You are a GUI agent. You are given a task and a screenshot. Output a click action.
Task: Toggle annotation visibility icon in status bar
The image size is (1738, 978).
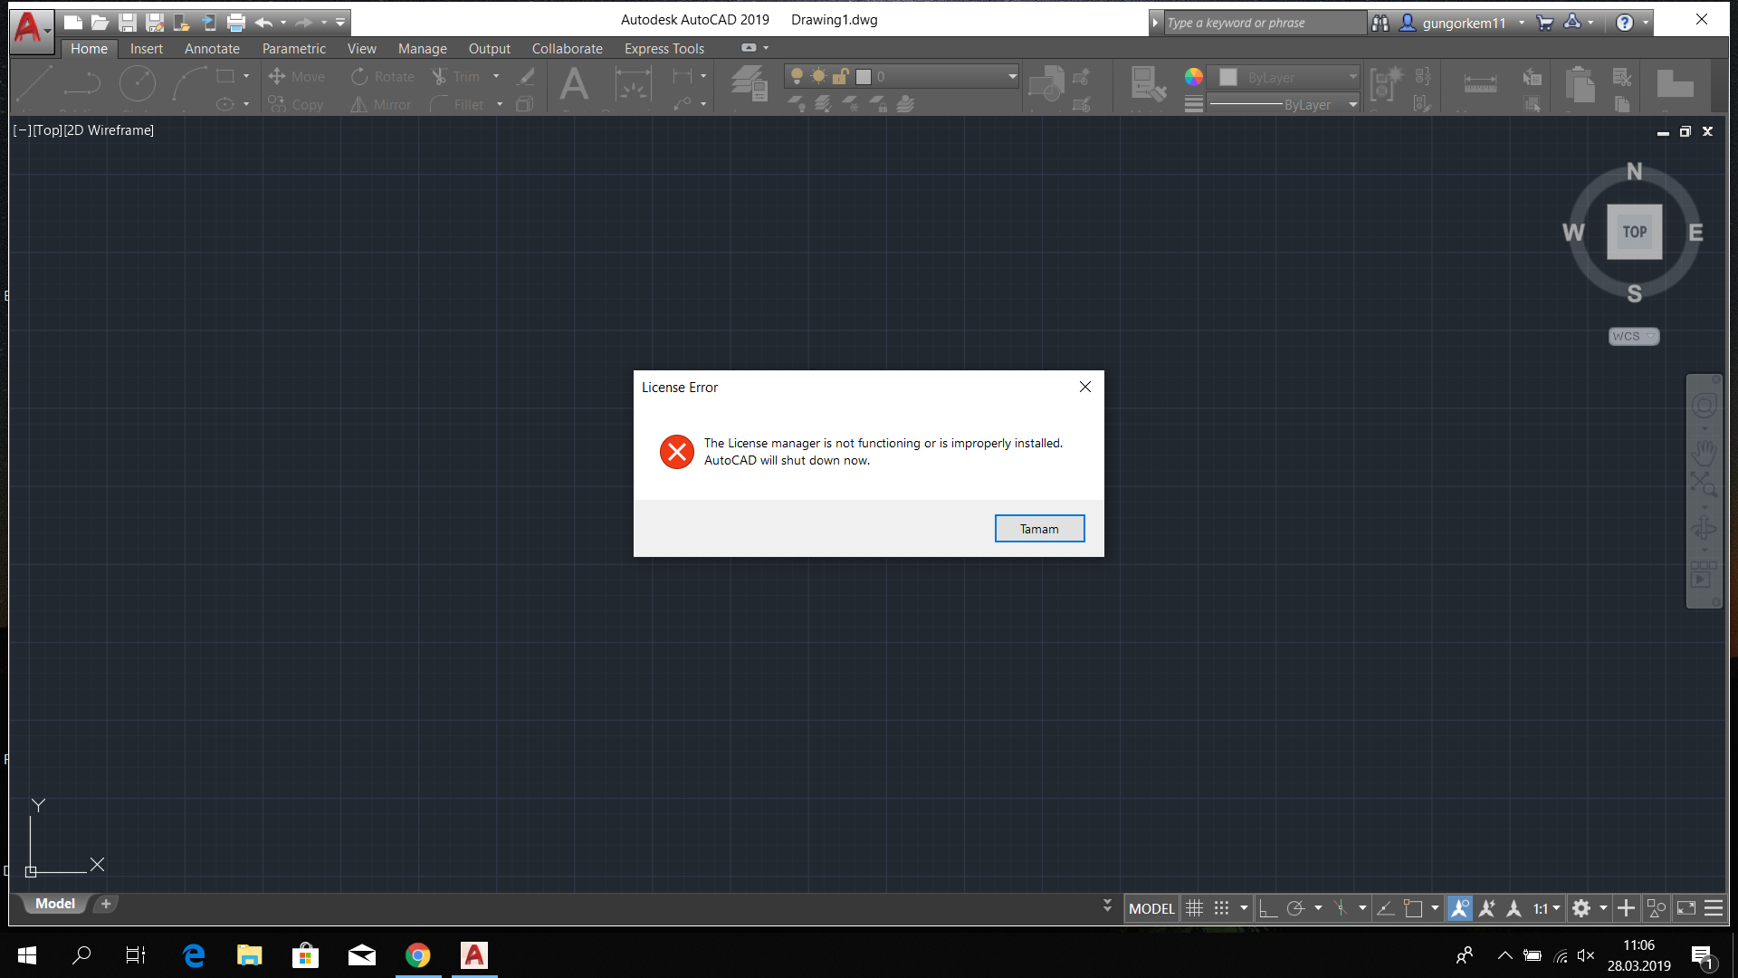click(1459, 908)
